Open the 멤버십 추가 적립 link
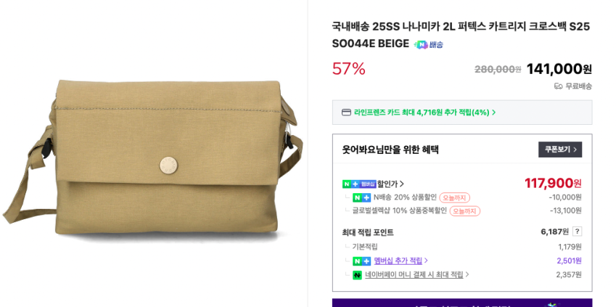The height and width of the screenshot is (307, 616). click(398, 261)
